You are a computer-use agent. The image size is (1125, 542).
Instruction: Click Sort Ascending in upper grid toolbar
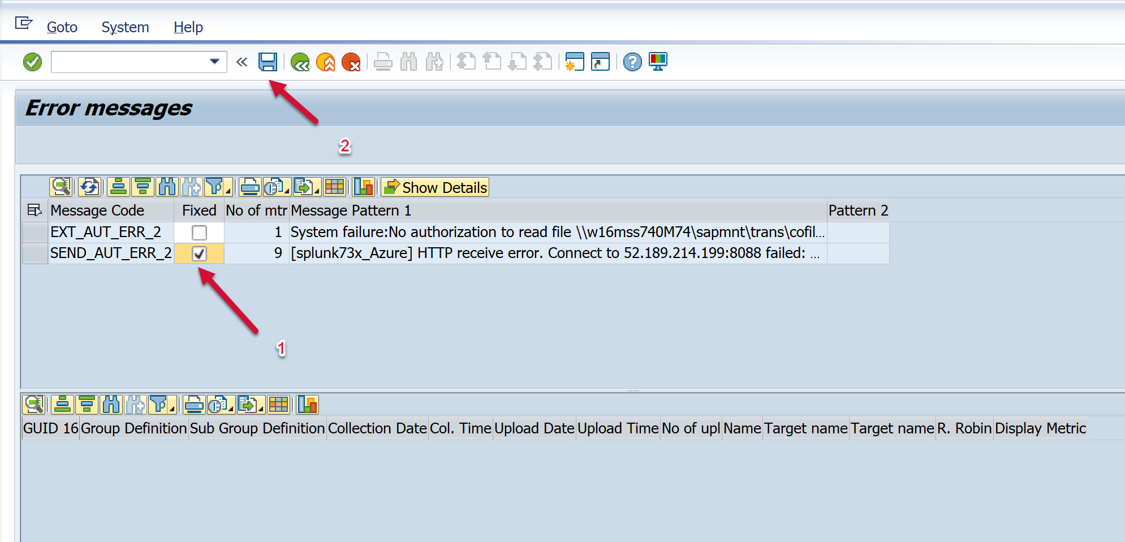118,187
